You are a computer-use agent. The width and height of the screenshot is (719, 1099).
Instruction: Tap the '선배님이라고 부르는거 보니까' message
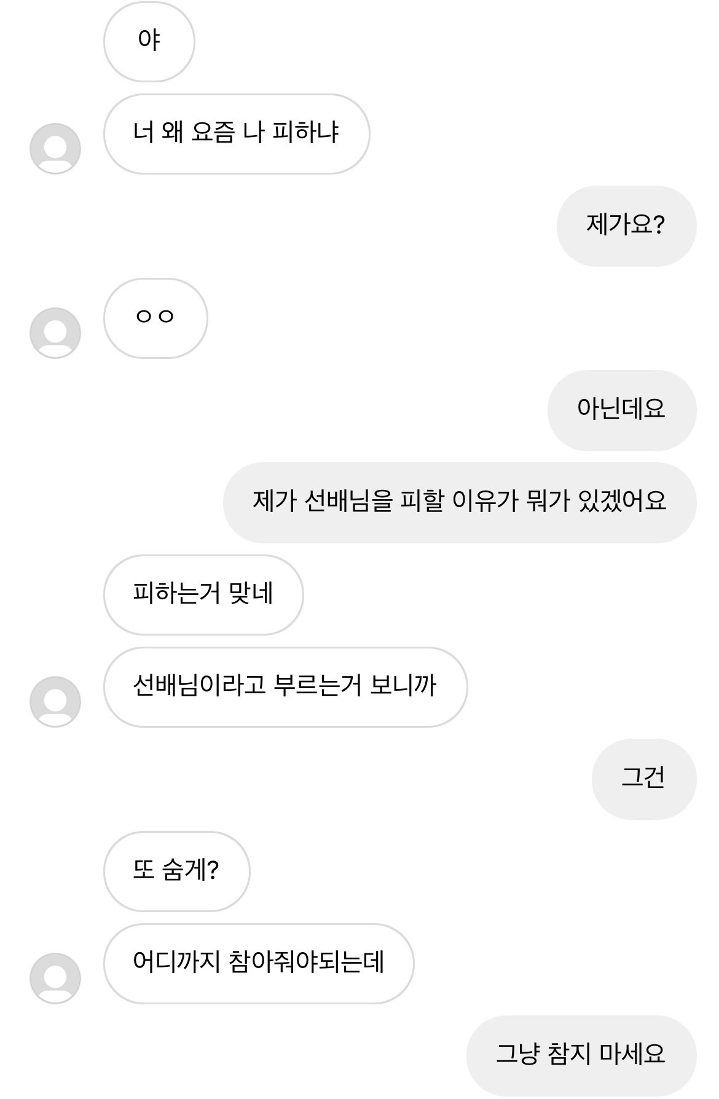(285, 687)
